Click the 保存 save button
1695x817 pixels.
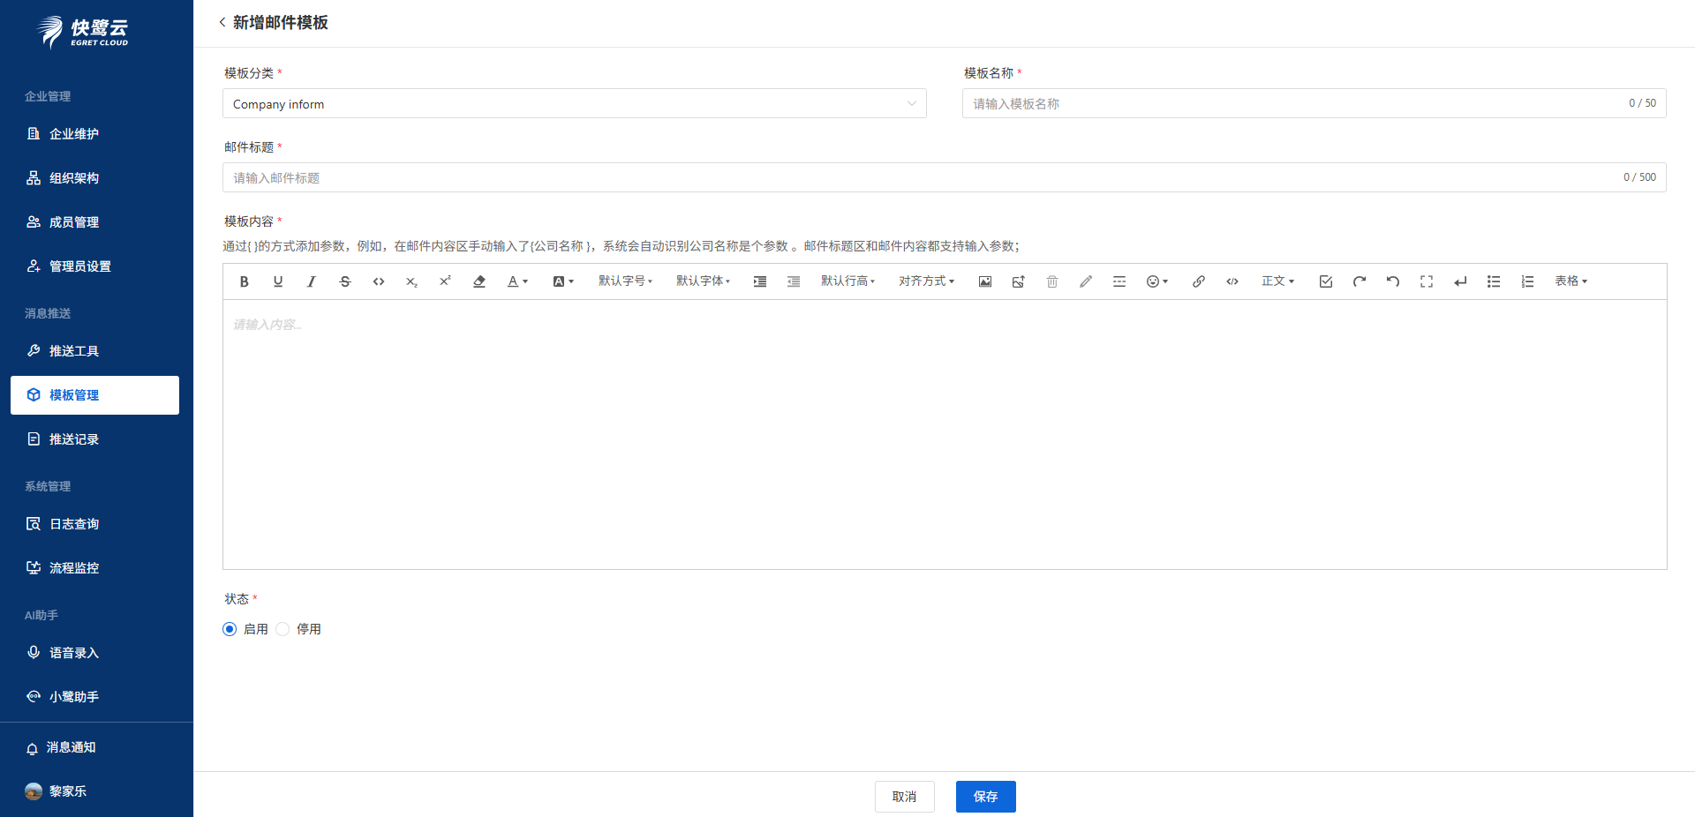(x=985, y=797)
